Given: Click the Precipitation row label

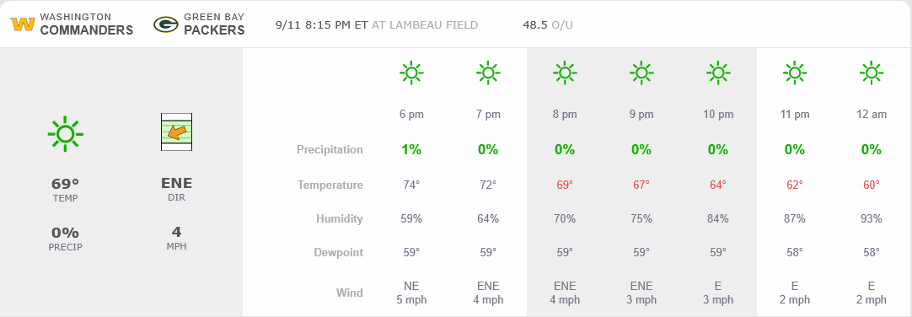Looking at the screenshot, I should pos(330,149).
